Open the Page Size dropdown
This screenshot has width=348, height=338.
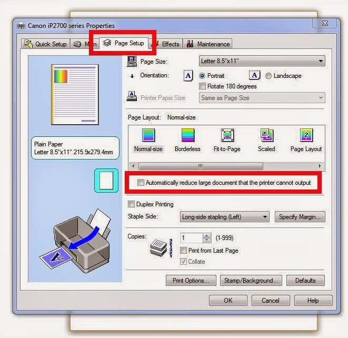click(x=262, y=61)
